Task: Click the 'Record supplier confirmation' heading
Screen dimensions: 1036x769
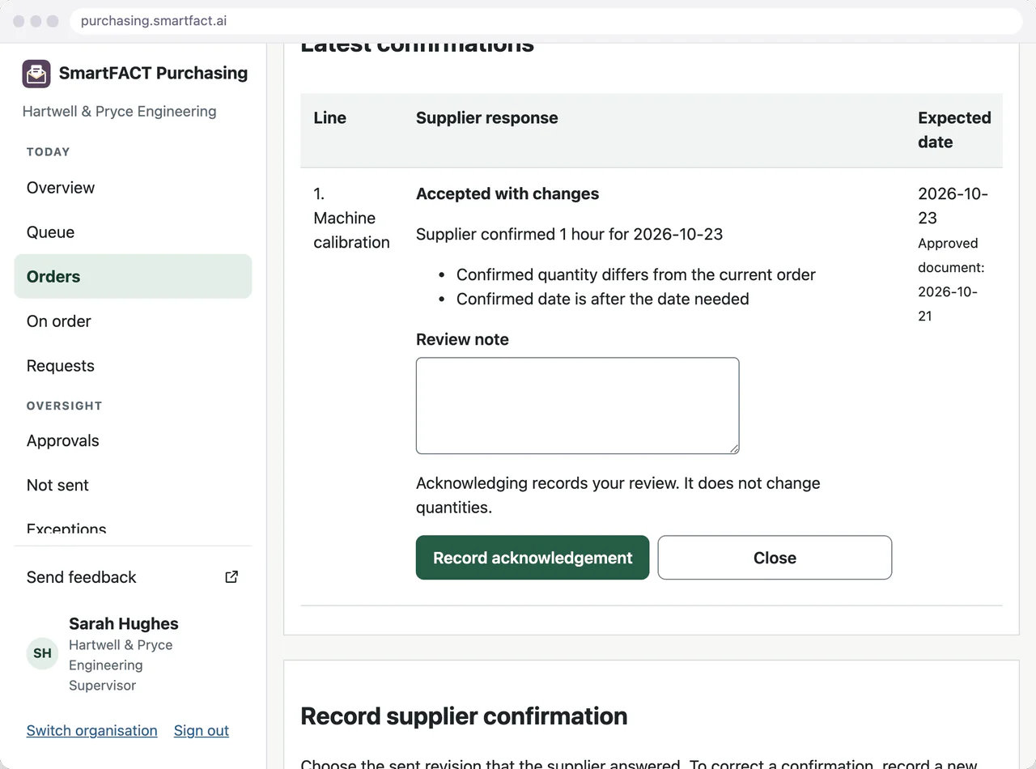Action: [464, 716]
